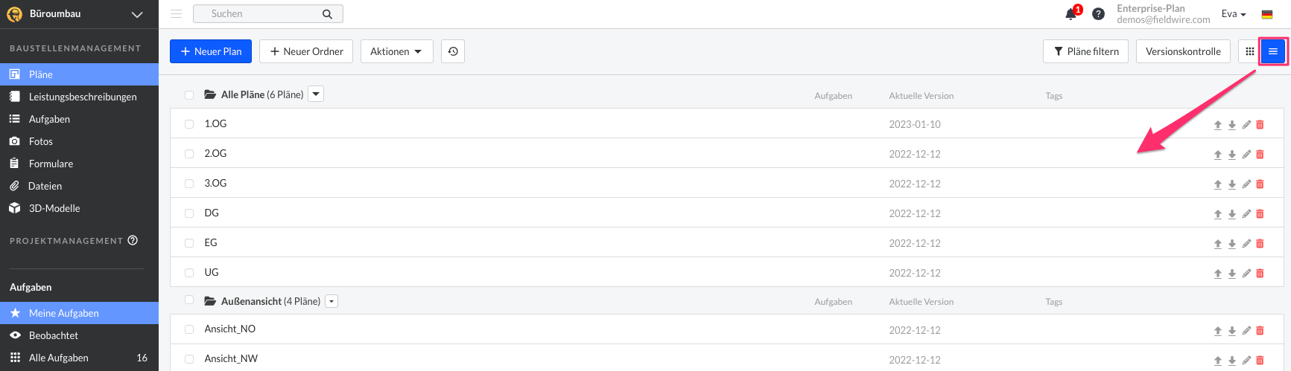Check the box for plan 1.OG
Screen dimensions: 1291x371
tap(189, 124)
